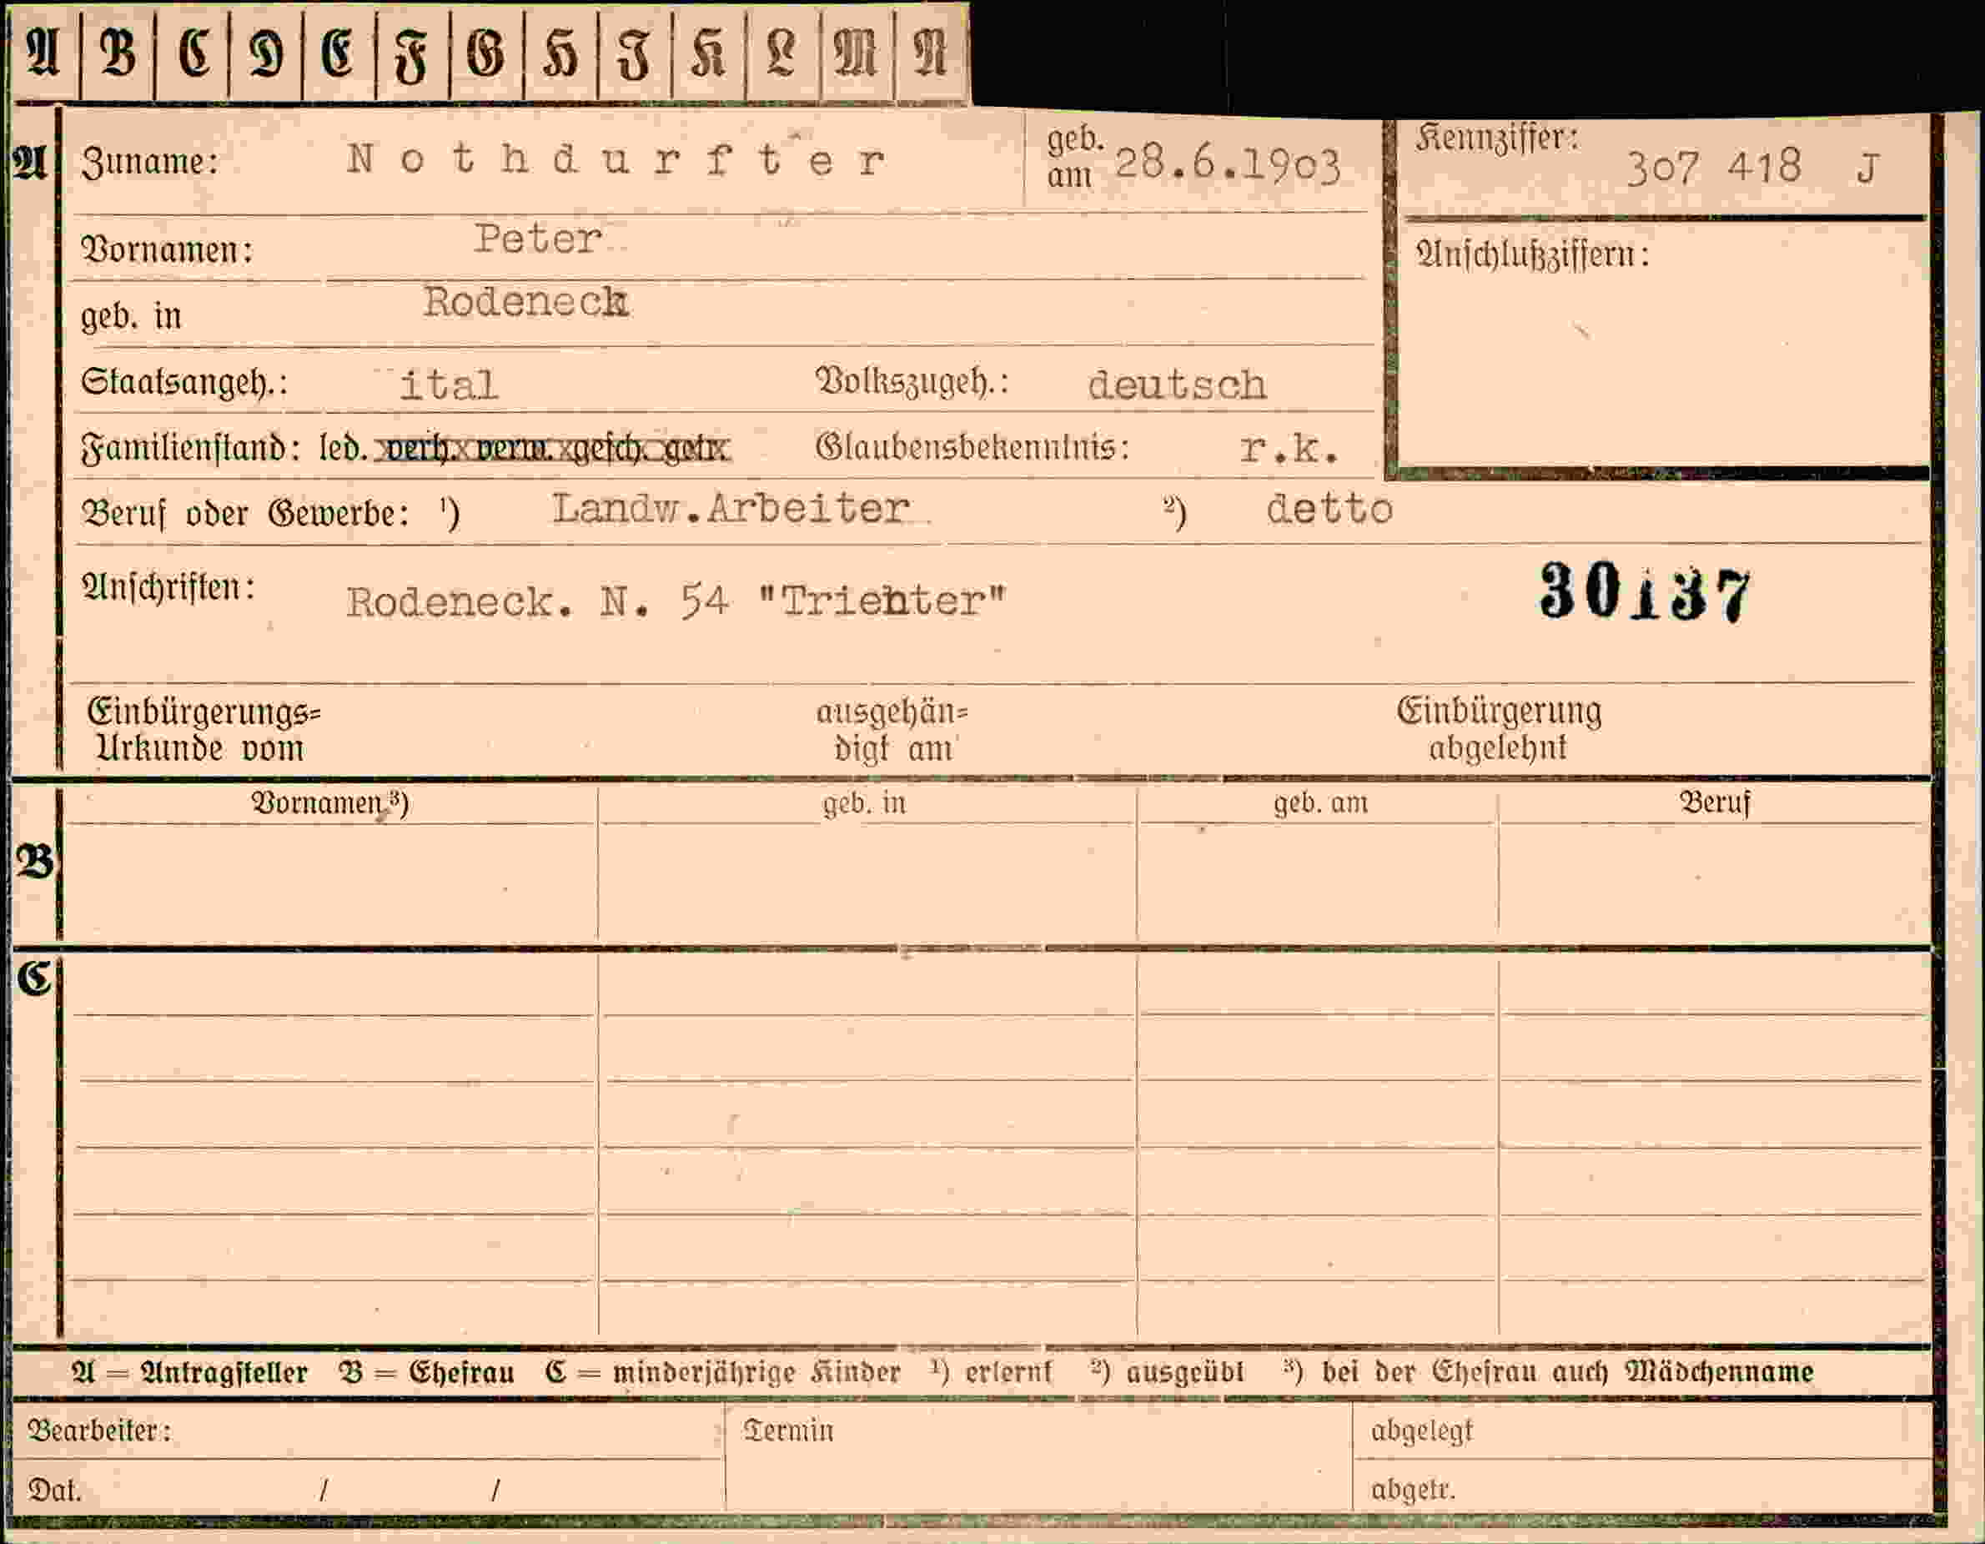This screenshot has height=1544, width=1985.
Task: Click the "ausgehändigt am" text
Action: (x=891, y=731)
